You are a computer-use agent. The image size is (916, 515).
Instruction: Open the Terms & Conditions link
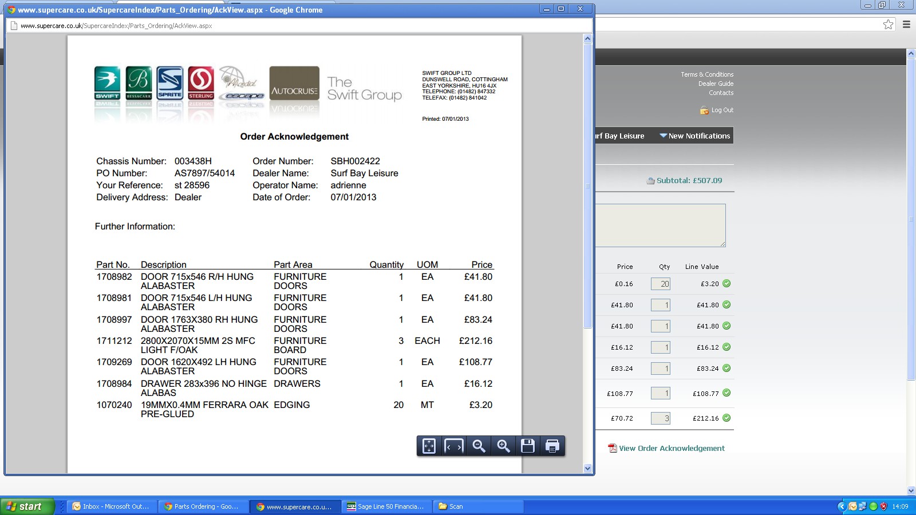point(706,74)
